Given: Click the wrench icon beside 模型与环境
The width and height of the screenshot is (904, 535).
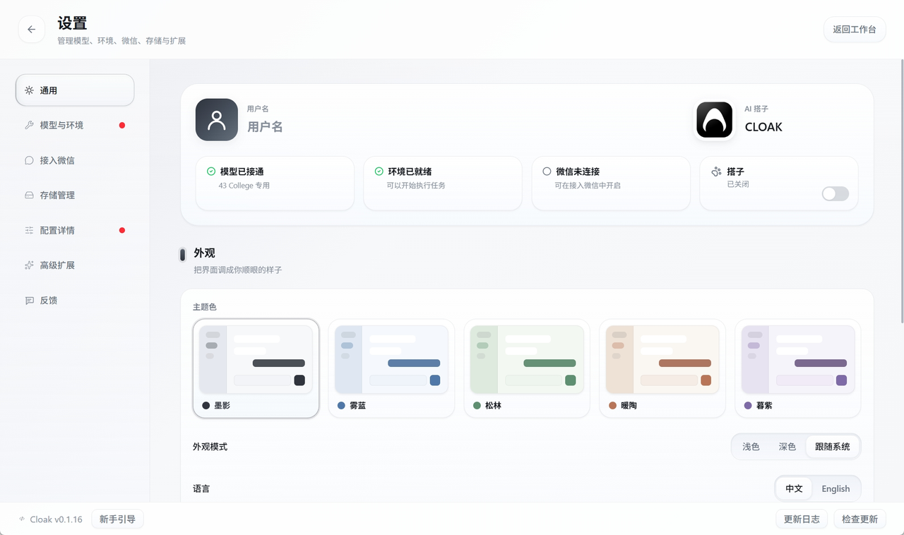Looking at the screenshot, I should 29,125.
